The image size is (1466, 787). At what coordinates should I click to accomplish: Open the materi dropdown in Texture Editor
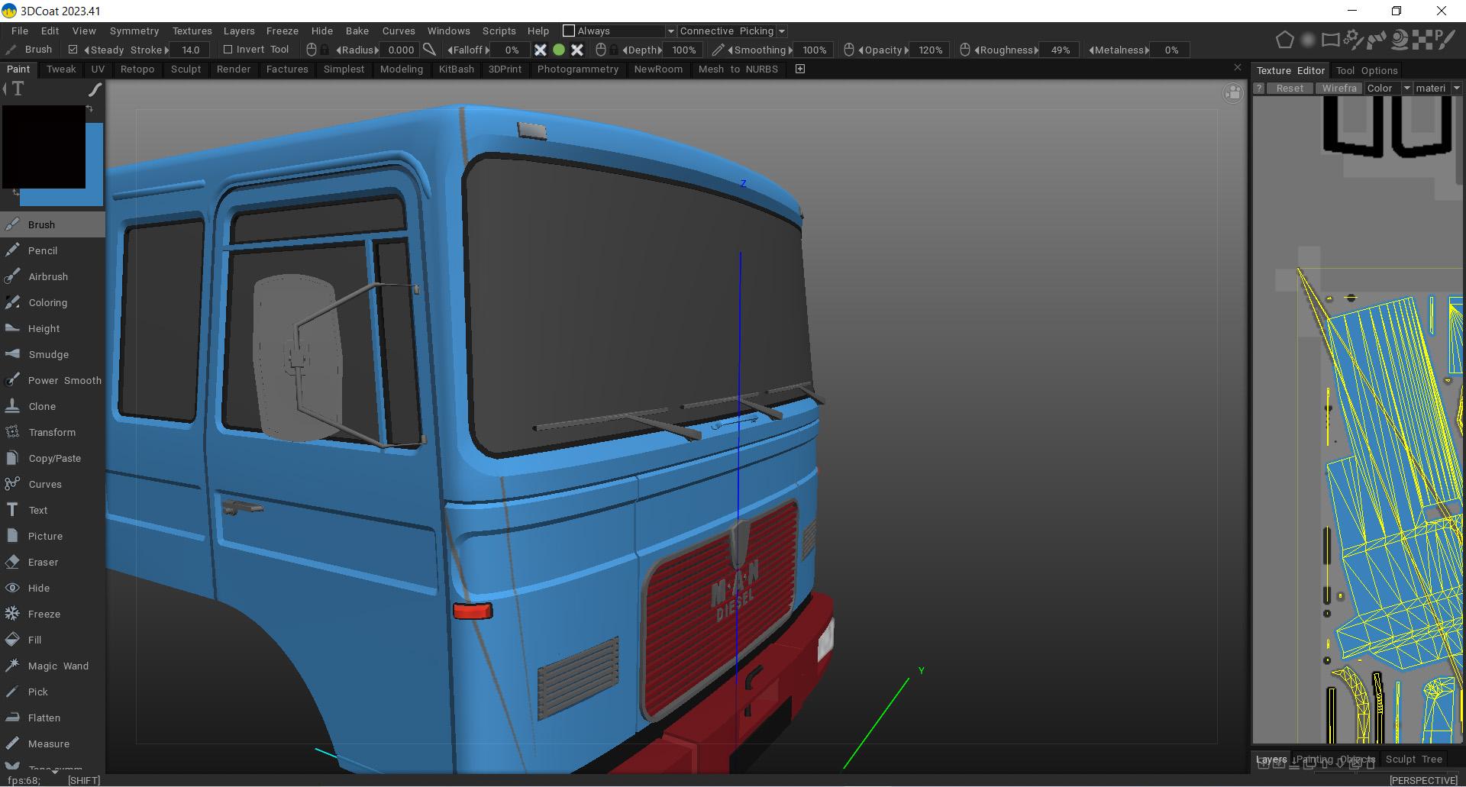tap(1456, 88)
